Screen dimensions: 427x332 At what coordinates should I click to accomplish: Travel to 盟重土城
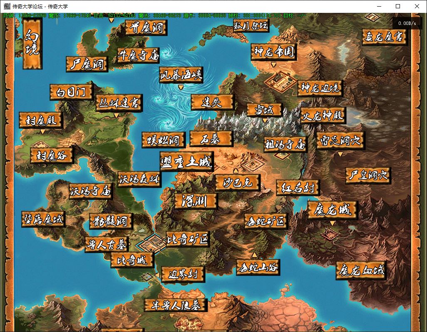pyautogui.click(x=186, y=162)
